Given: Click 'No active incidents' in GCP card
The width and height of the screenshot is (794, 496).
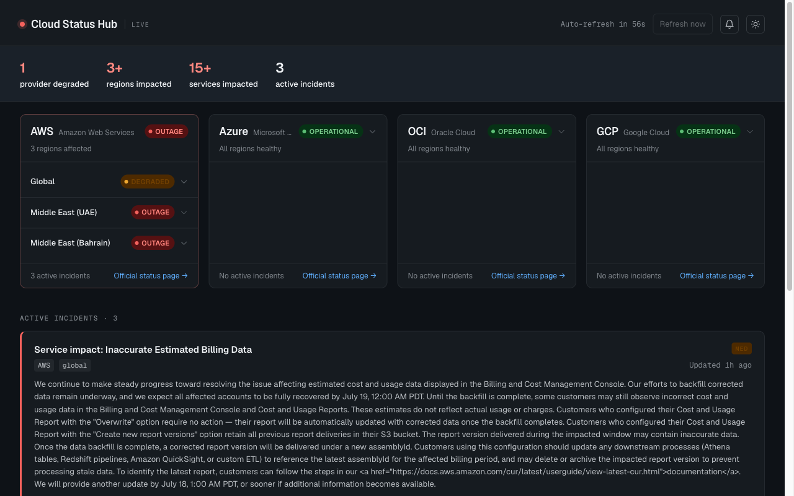Looking at the screenshot, I should coord(628,276).
